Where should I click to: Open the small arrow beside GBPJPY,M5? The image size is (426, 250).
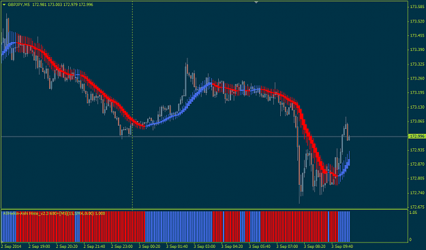4,5
